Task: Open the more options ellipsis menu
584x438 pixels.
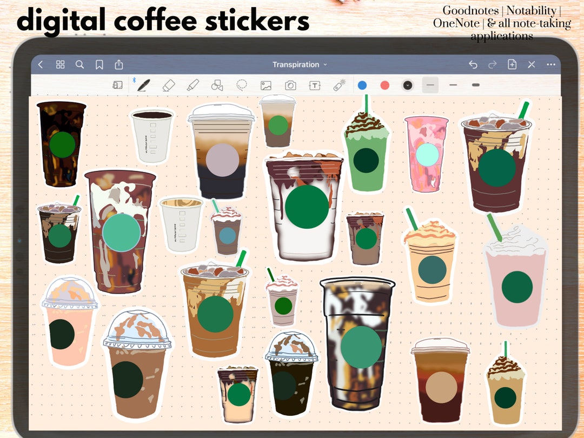Action: point(550,64)
